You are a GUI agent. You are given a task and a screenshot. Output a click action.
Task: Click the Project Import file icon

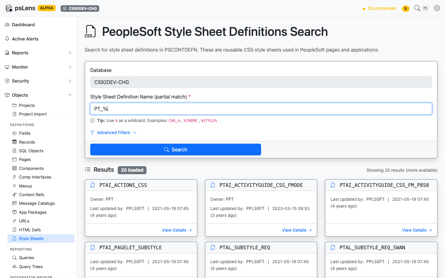[x=15, y=114]
